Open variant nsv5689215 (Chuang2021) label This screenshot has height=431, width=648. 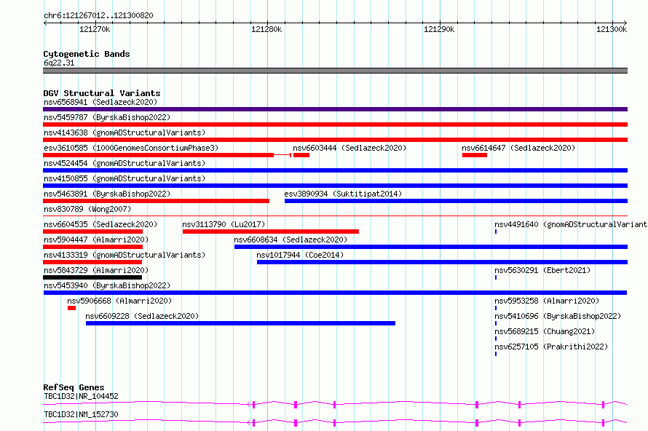coord(545,331)
